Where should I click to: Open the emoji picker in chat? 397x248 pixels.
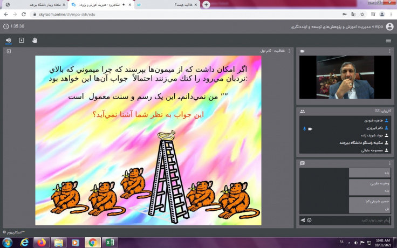[x=310, y=220]
